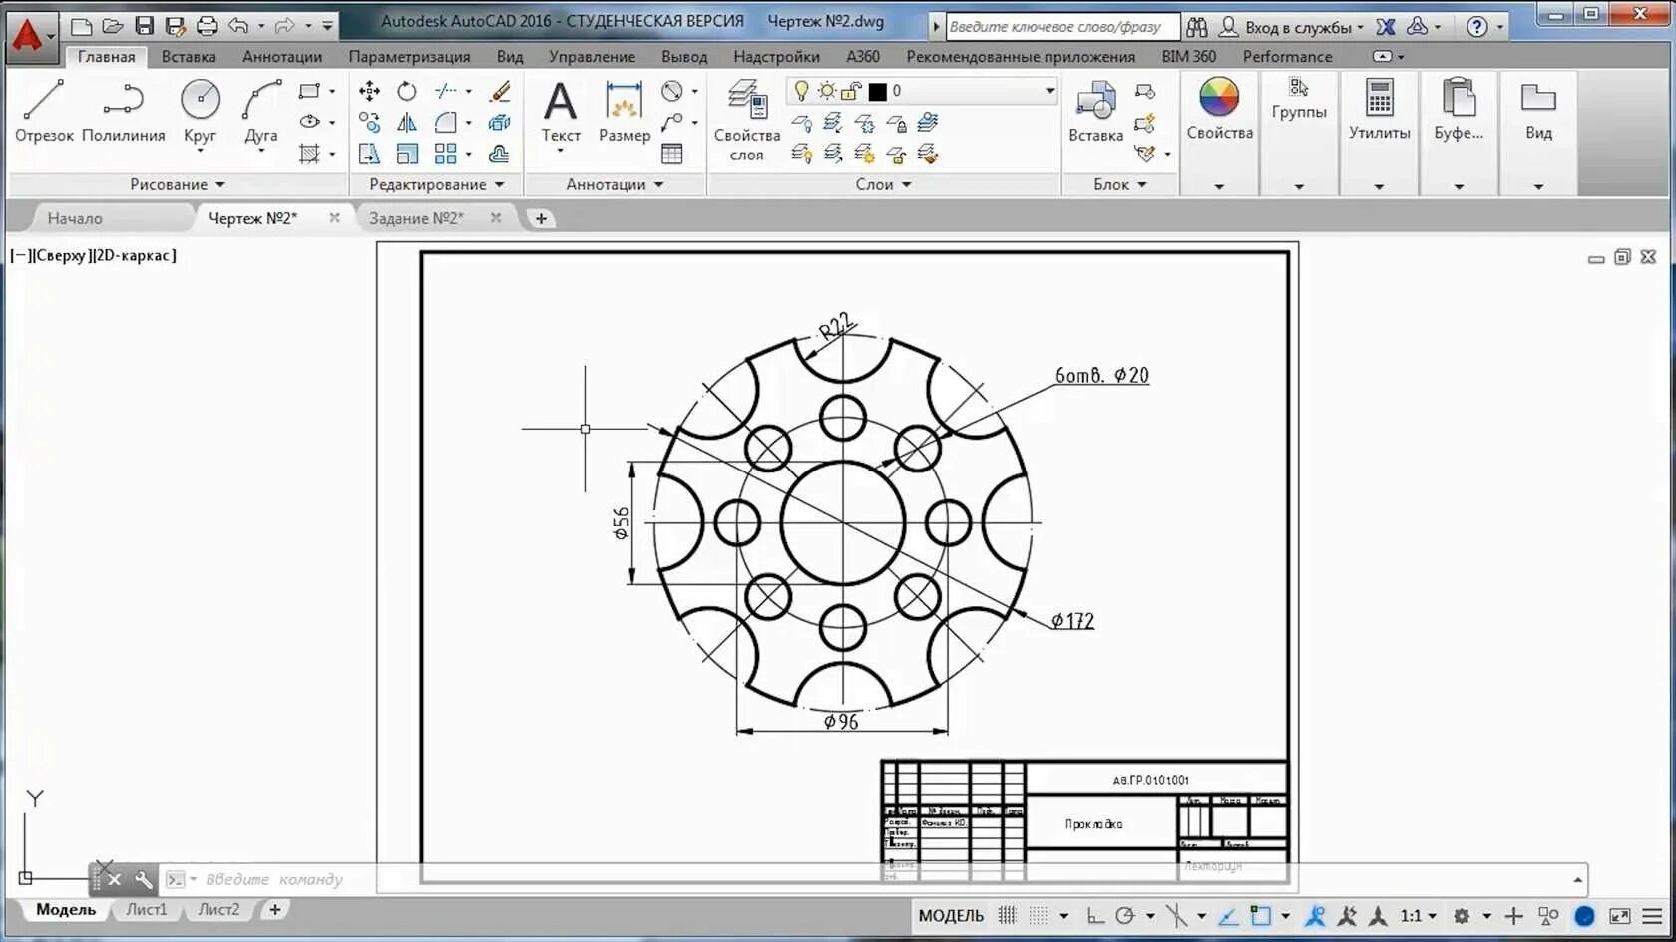Open the Задание №2 drawing tab

416,218
